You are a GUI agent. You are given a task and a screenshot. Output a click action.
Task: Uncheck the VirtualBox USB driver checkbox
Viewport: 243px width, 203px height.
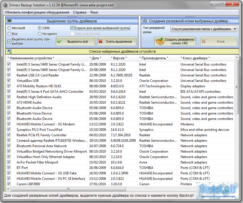click(9, 80)
